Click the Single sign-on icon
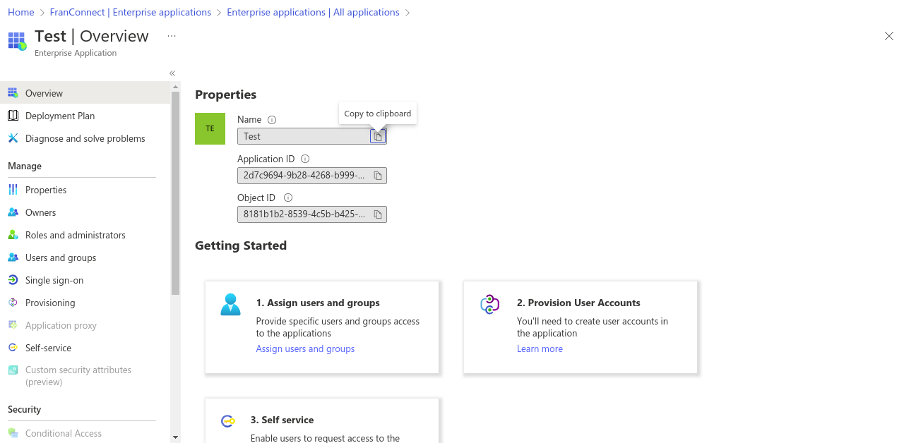Screen dimensions: 904x443 pos(13,280)
